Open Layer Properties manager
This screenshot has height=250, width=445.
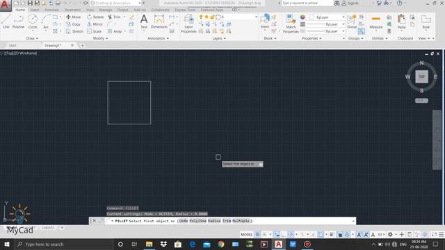coord(188,24)
